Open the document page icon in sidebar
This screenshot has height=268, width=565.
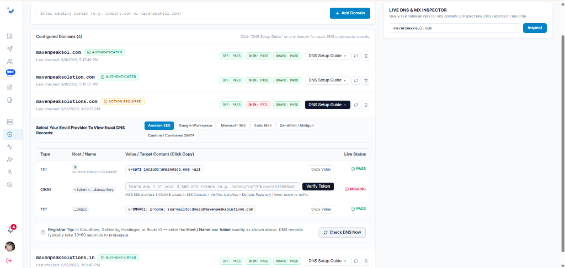(x=10, y=87)
